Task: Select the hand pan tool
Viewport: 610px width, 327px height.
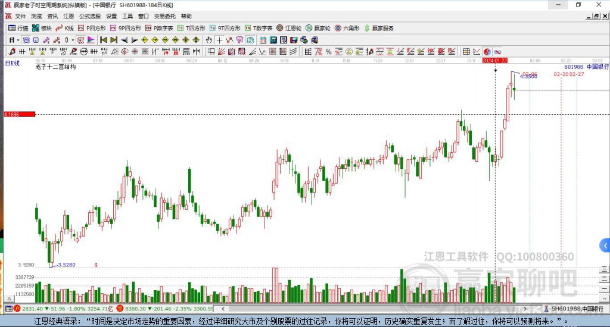Action: pyautogui.click(x=209, y=40)
